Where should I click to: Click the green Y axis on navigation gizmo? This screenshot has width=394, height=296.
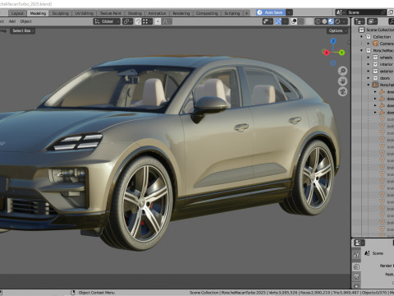point(341,53)
